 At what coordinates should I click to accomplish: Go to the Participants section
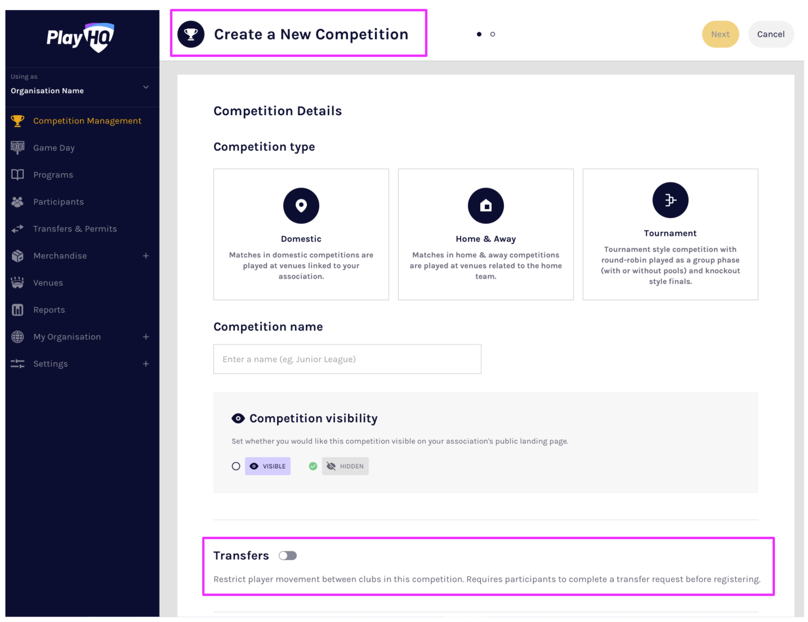click(58, 202)
